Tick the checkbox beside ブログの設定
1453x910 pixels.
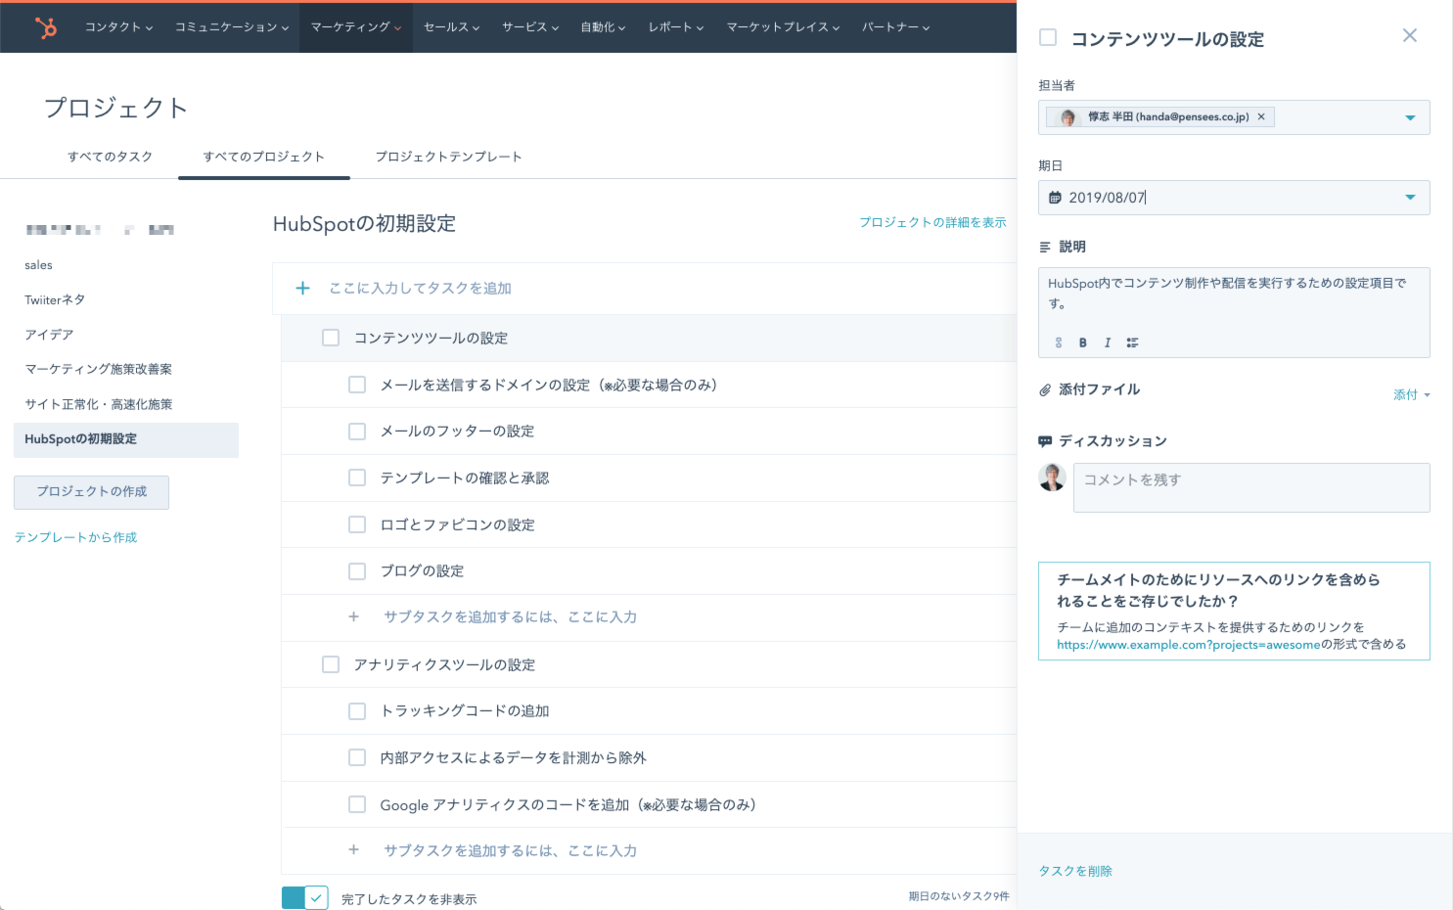point(357,571)
